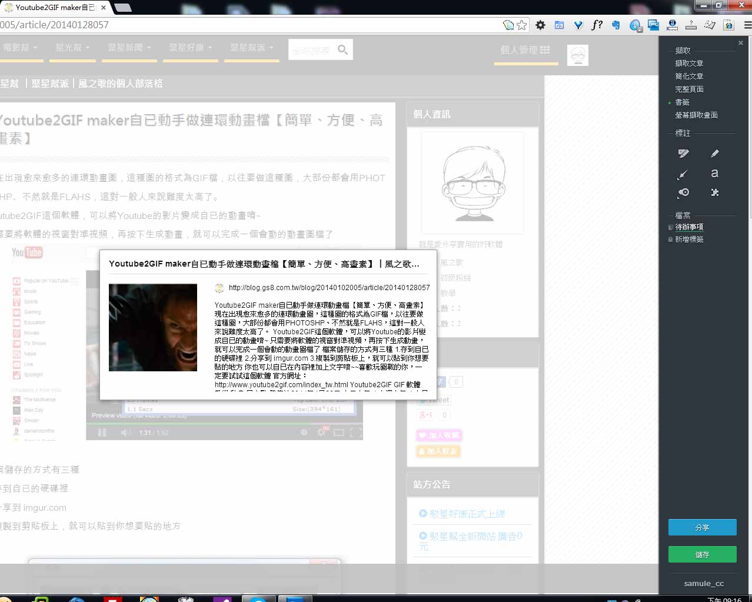Open a new browser tab
Screen dimensions: 752x602
122,8
